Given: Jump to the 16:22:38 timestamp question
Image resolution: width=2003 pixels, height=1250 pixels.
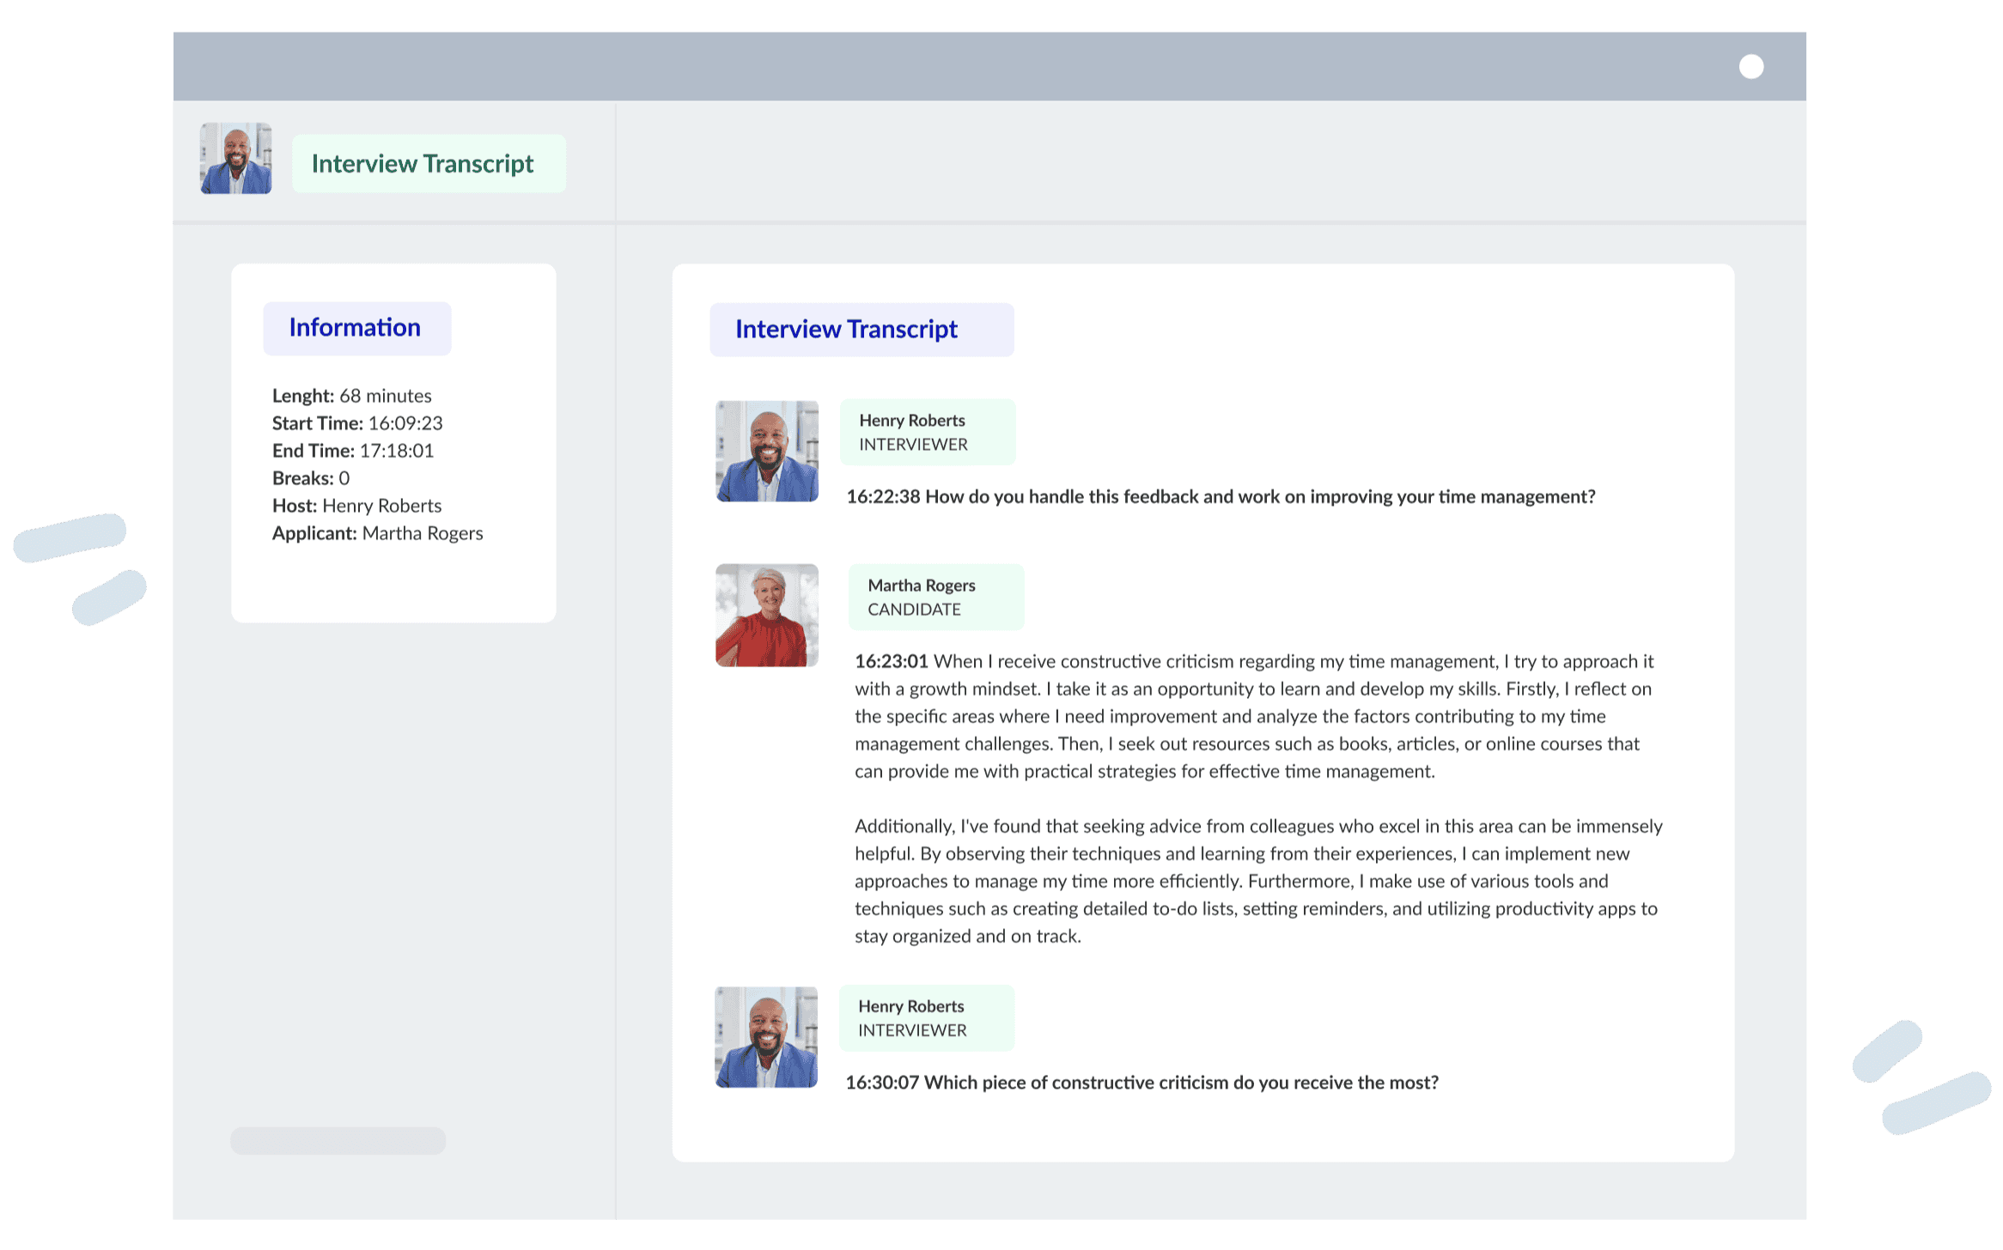Looking at the screenshot, I should [883, 497].
